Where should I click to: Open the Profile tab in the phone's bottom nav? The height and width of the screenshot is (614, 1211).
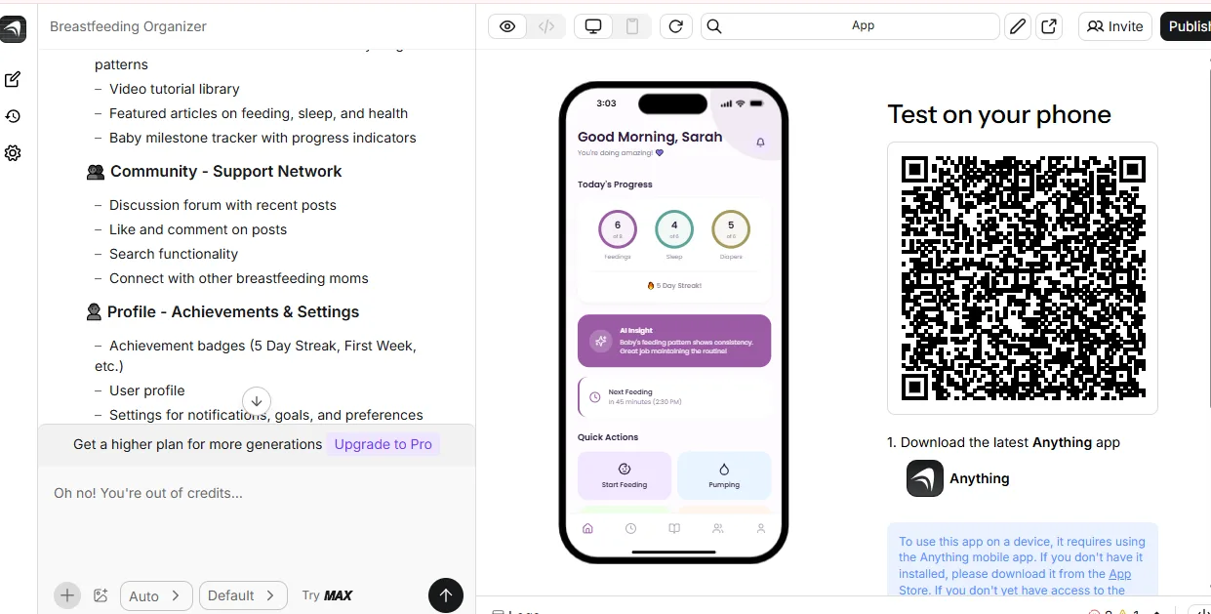coord(761,528)
